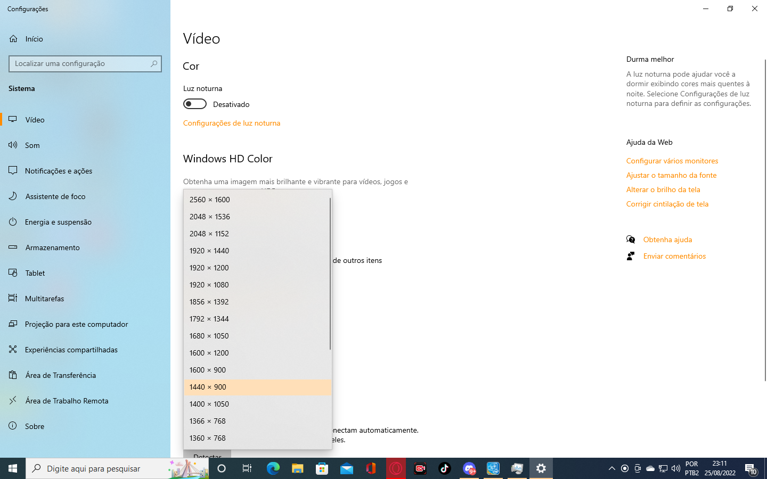
Task: Launch Microsoft Edge from the taskbar
Action: pyautogui.click(x=273, y=468)
